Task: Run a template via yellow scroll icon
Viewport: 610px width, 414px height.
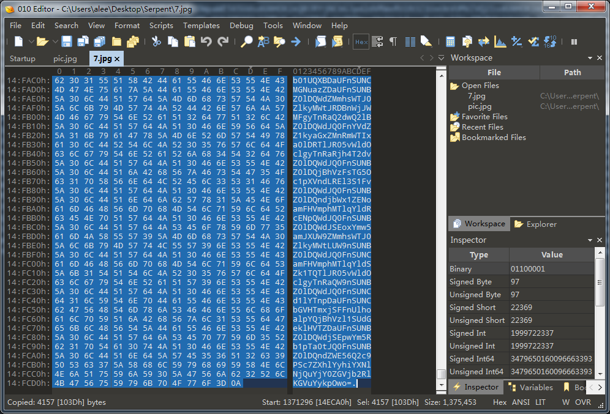Action: point(337,42)
